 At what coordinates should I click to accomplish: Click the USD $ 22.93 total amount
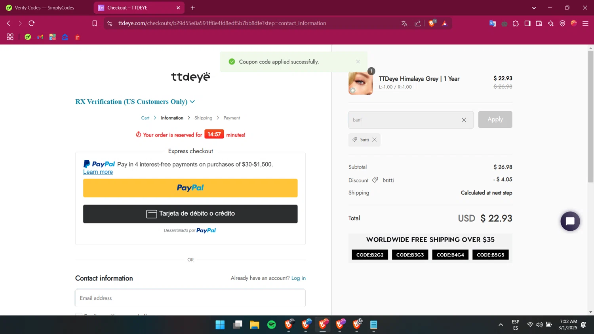pyautogui.click(x=485, y=218)
